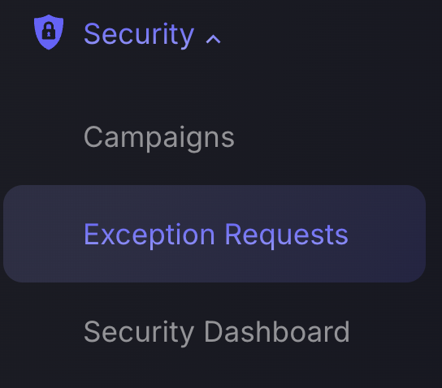Screen dimensions: 442x388
Task: Toggle the Security group collapse arrow
Action: (213, 40)
